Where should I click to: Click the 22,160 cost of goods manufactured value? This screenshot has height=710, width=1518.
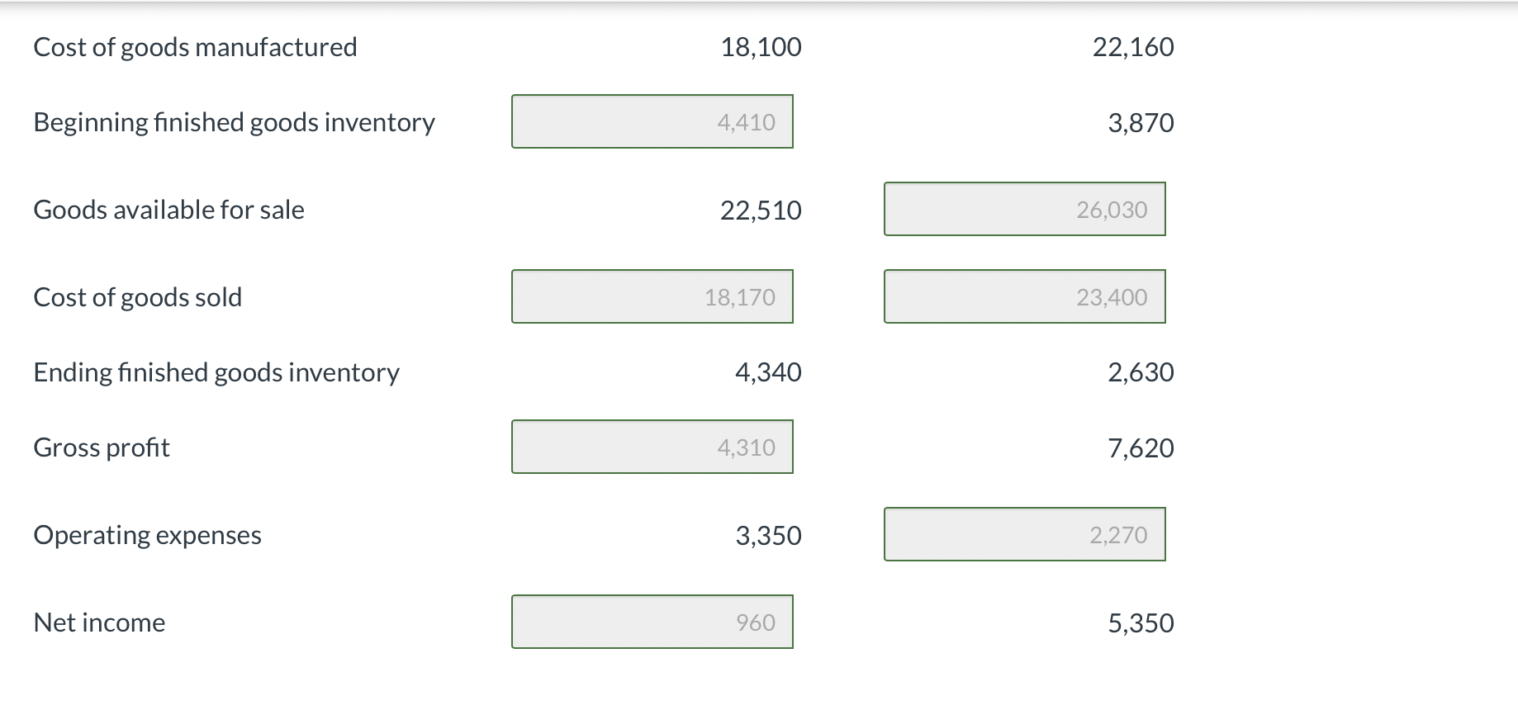click(1132, 47)
